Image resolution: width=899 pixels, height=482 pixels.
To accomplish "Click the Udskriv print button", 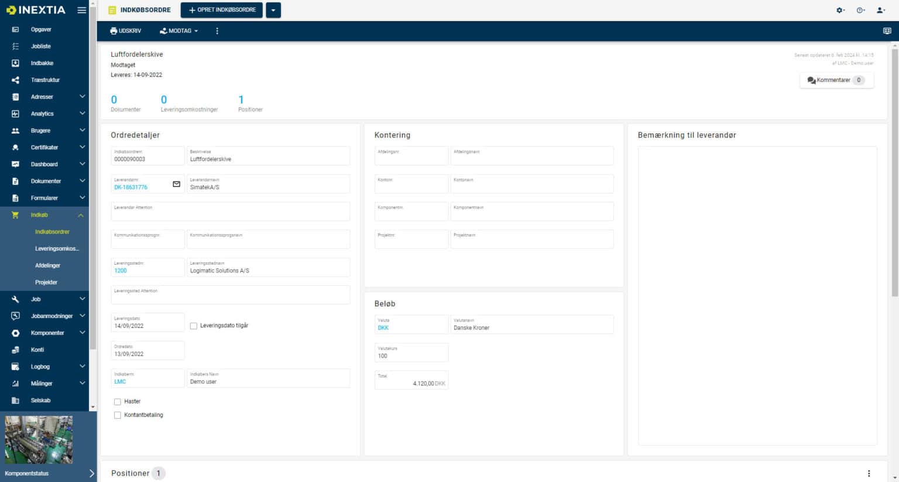I will [x=126, y=31].
